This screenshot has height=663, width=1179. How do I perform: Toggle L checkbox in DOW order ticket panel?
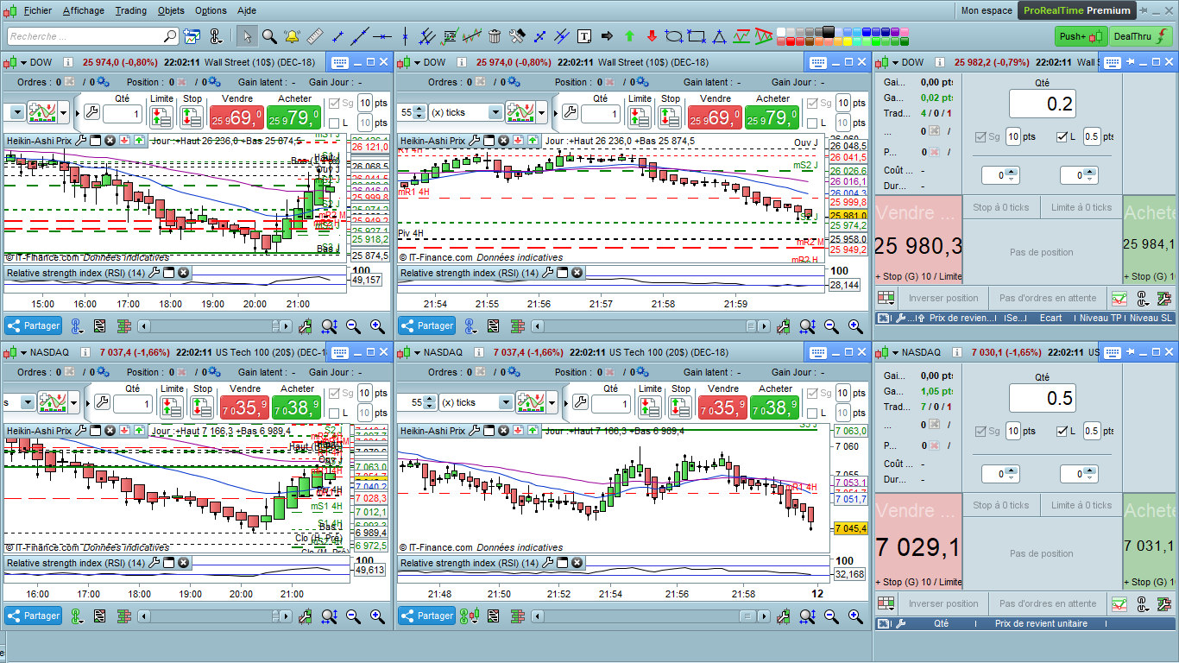click(x=1062, y=136)
